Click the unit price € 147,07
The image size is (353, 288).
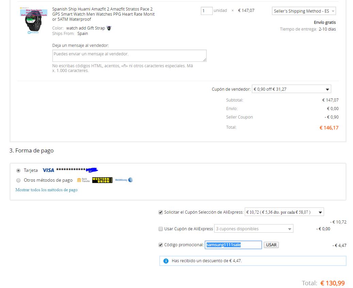tap(246, 11)
